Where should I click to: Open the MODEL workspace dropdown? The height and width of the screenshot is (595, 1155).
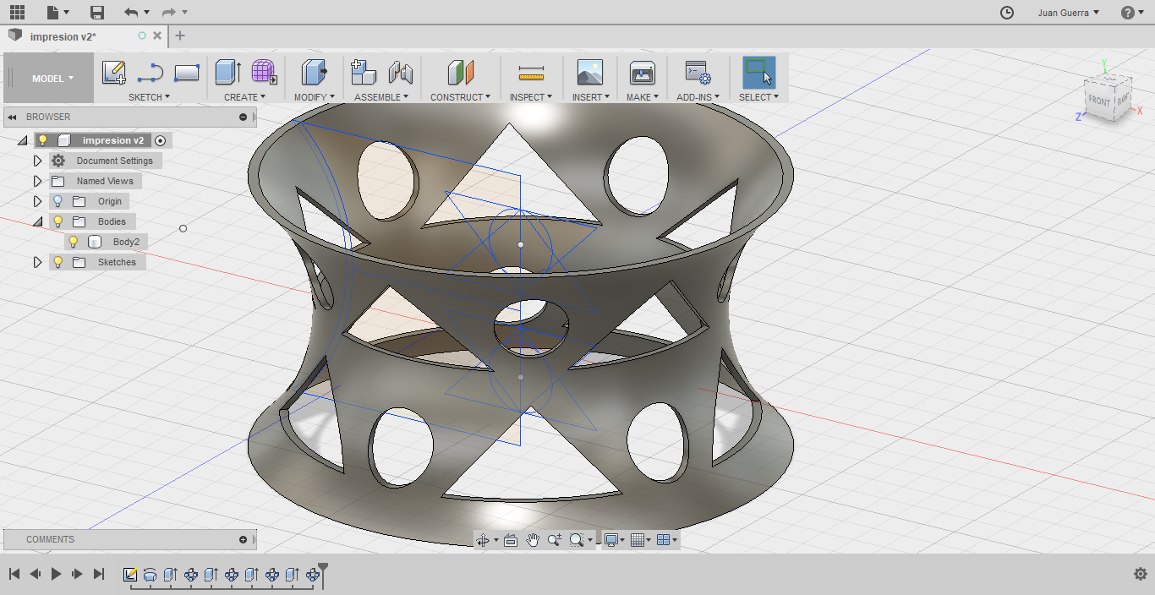click(52, 79)
